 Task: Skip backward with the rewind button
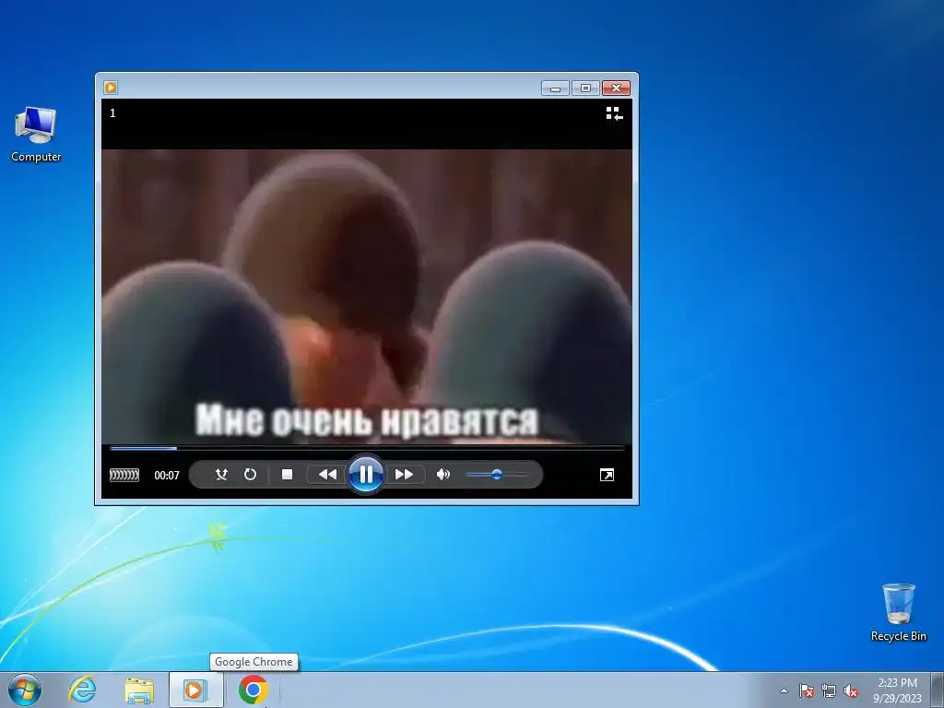pos(327,475)
